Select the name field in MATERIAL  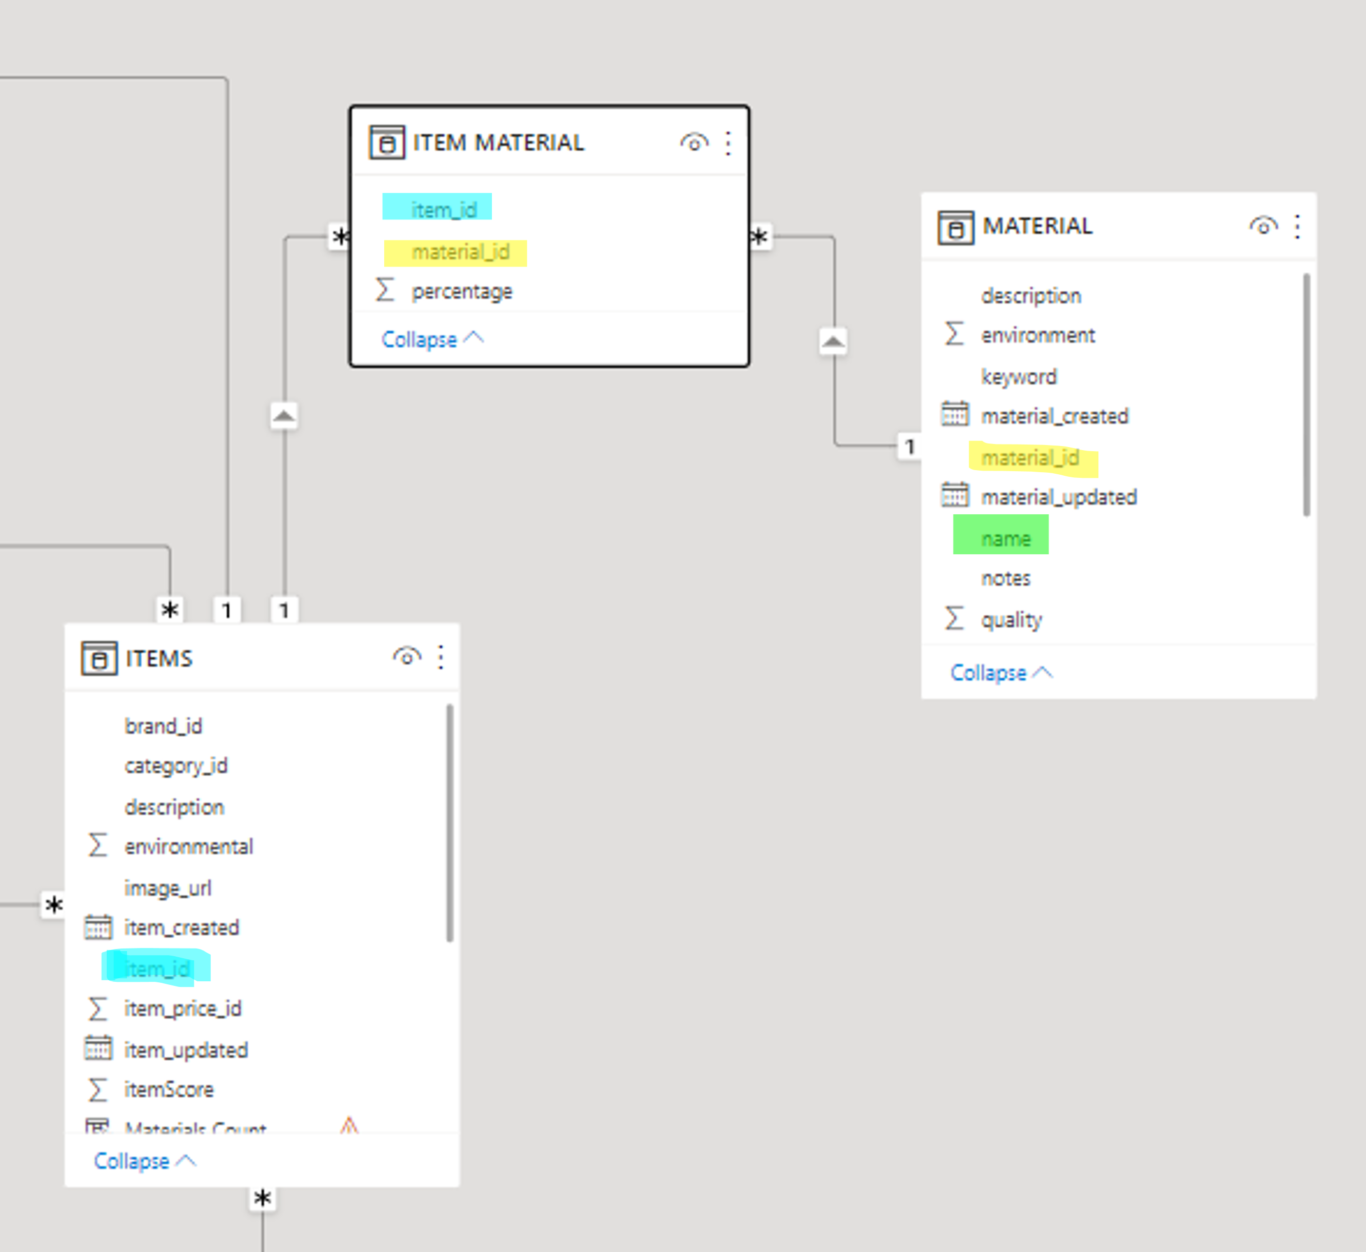pyautogui.click(x=1006, y=539)
